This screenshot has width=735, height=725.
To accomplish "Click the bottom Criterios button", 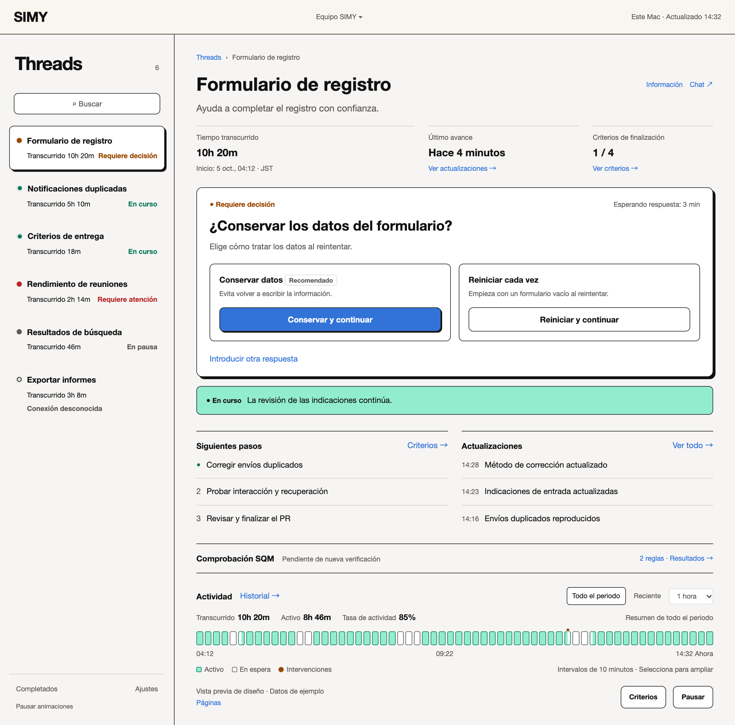I will coord(643,697).
